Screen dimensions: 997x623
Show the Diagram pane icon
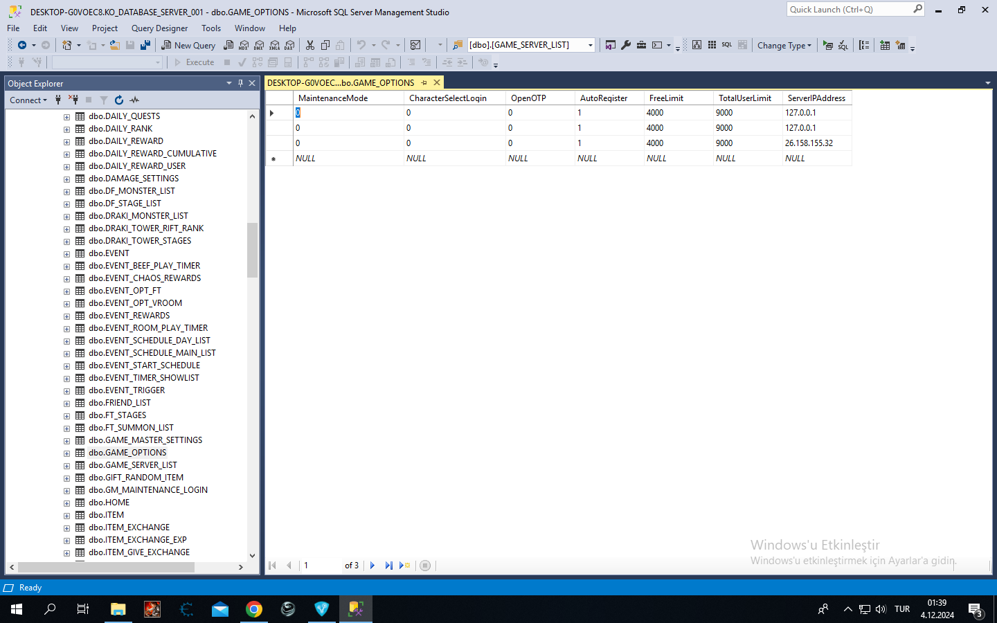pyautogui.click(x=697, y=45)
